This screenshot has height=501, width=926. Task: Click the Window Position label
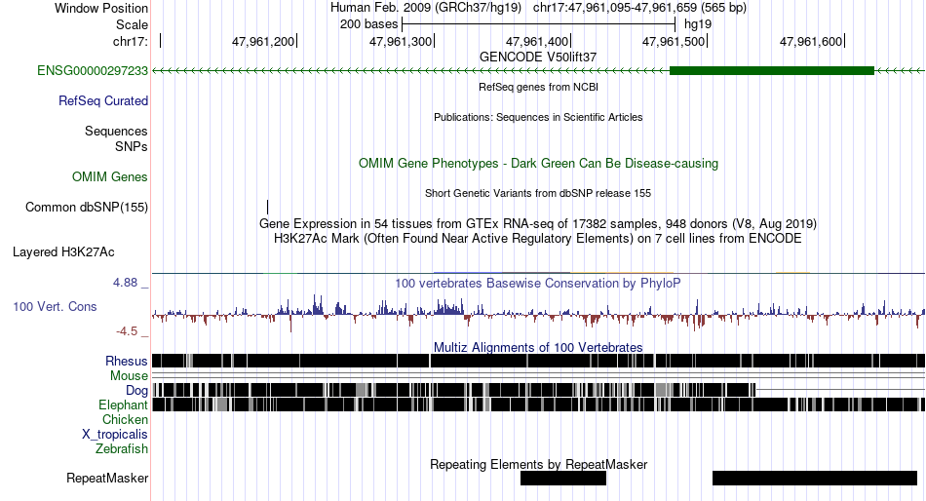point(101,8)
